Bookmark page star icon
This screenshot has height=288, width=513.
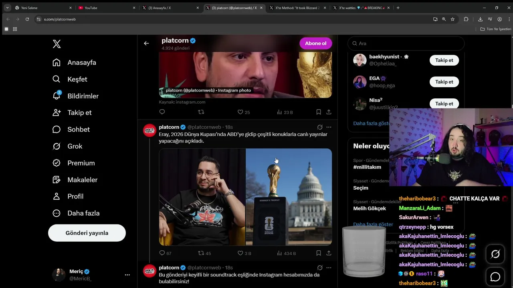coord(452,19)
